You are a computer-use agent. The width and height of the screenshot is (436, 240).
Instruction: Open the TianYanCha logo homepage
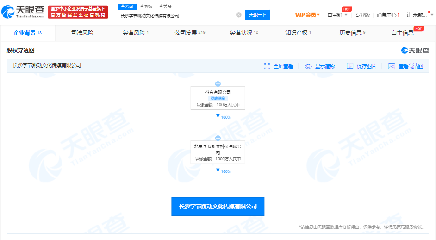[x=23, y=12]
